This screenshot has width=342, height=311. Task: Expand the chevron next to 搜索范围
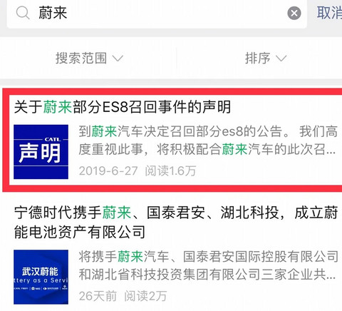click(118, 58)
